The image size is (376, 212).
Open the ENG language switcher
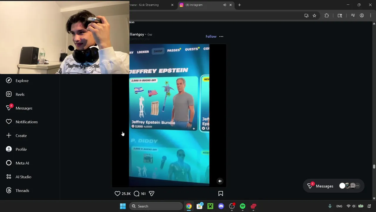339,206
